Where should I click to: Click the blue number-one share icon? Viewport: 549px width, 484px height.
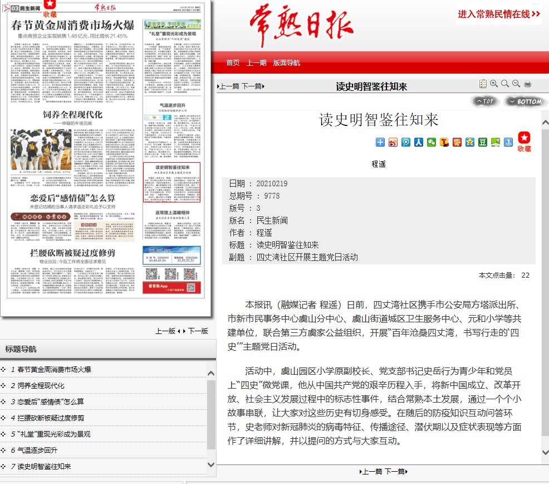coord(508,142)
